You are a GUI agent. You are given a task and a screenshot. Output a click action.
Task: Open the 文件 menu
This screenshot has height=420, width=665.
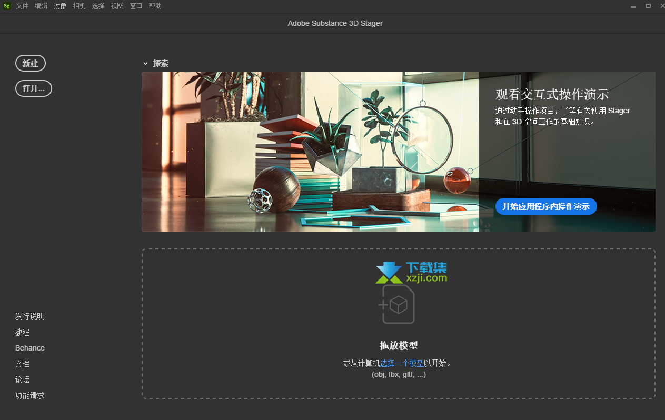pos(22,6)
